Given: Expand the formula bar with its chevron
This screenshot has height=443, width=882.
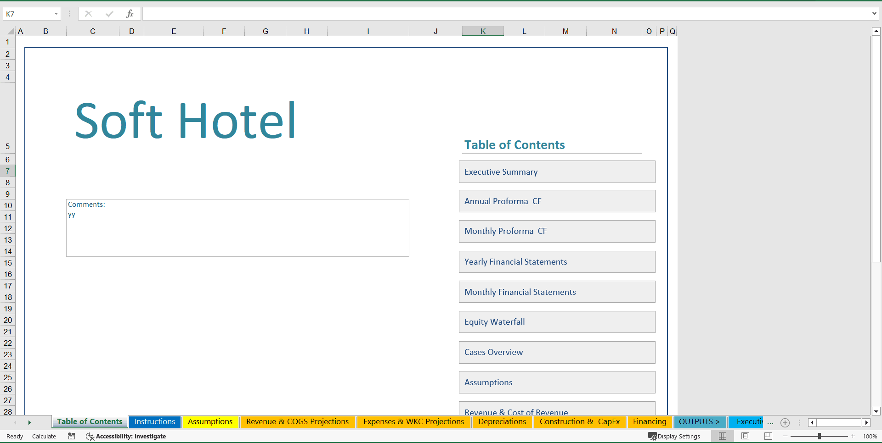Looking at the screenshot, I should click(x=875, y=13).
